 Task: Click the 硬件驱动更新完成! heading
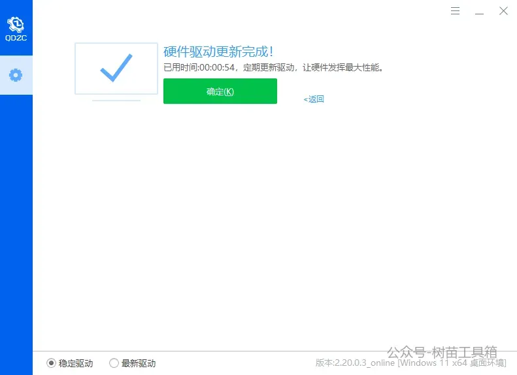(218, 52)
